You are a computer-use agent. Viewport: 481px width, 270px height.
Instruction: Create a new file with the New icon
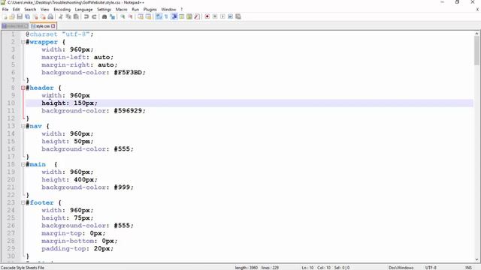pyautogui.click(x=5, y=16)
